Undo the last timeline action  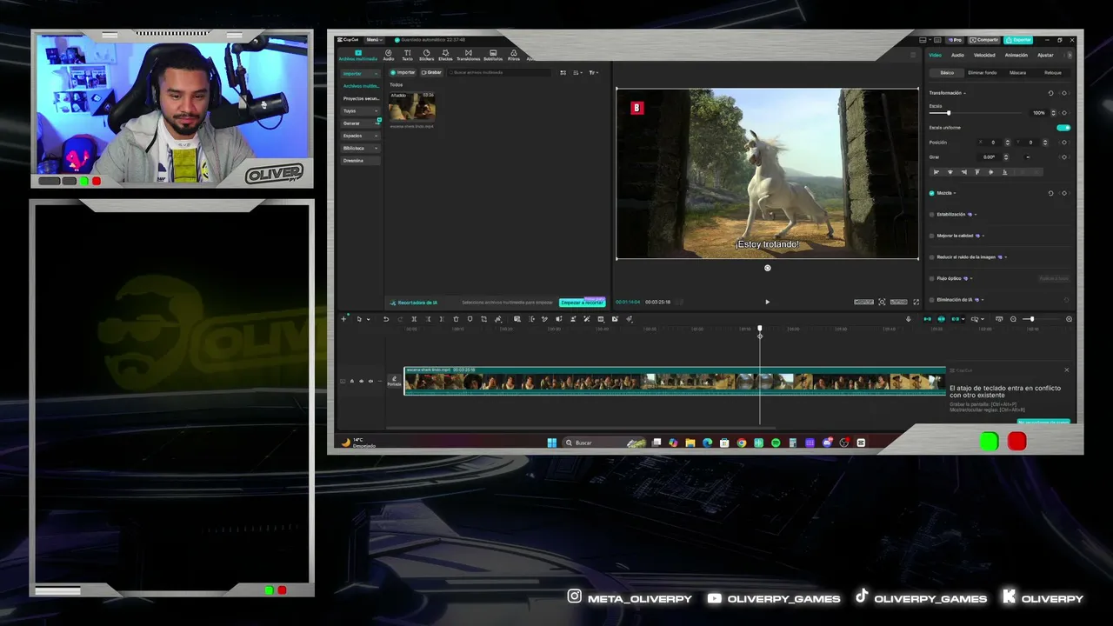coord(386,319)
